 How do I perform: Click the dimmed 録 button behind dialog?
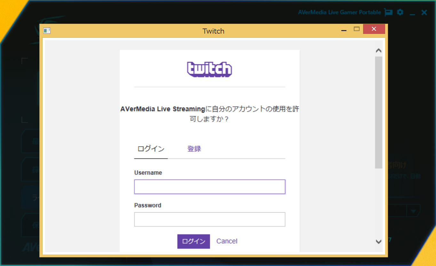tap(31, 169)
